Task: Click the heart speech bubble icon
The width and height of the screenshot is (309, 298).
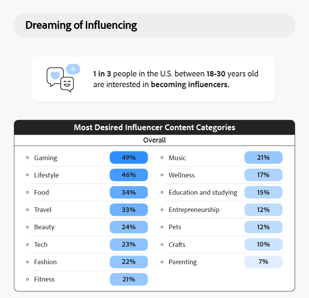Action: tap(55, 77)
